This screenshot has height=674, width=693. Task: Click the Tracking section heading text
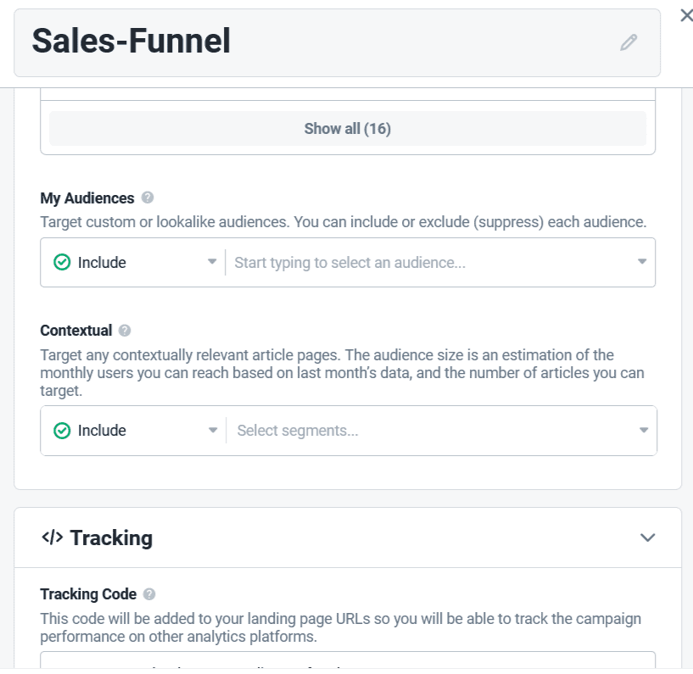[111, 538]
